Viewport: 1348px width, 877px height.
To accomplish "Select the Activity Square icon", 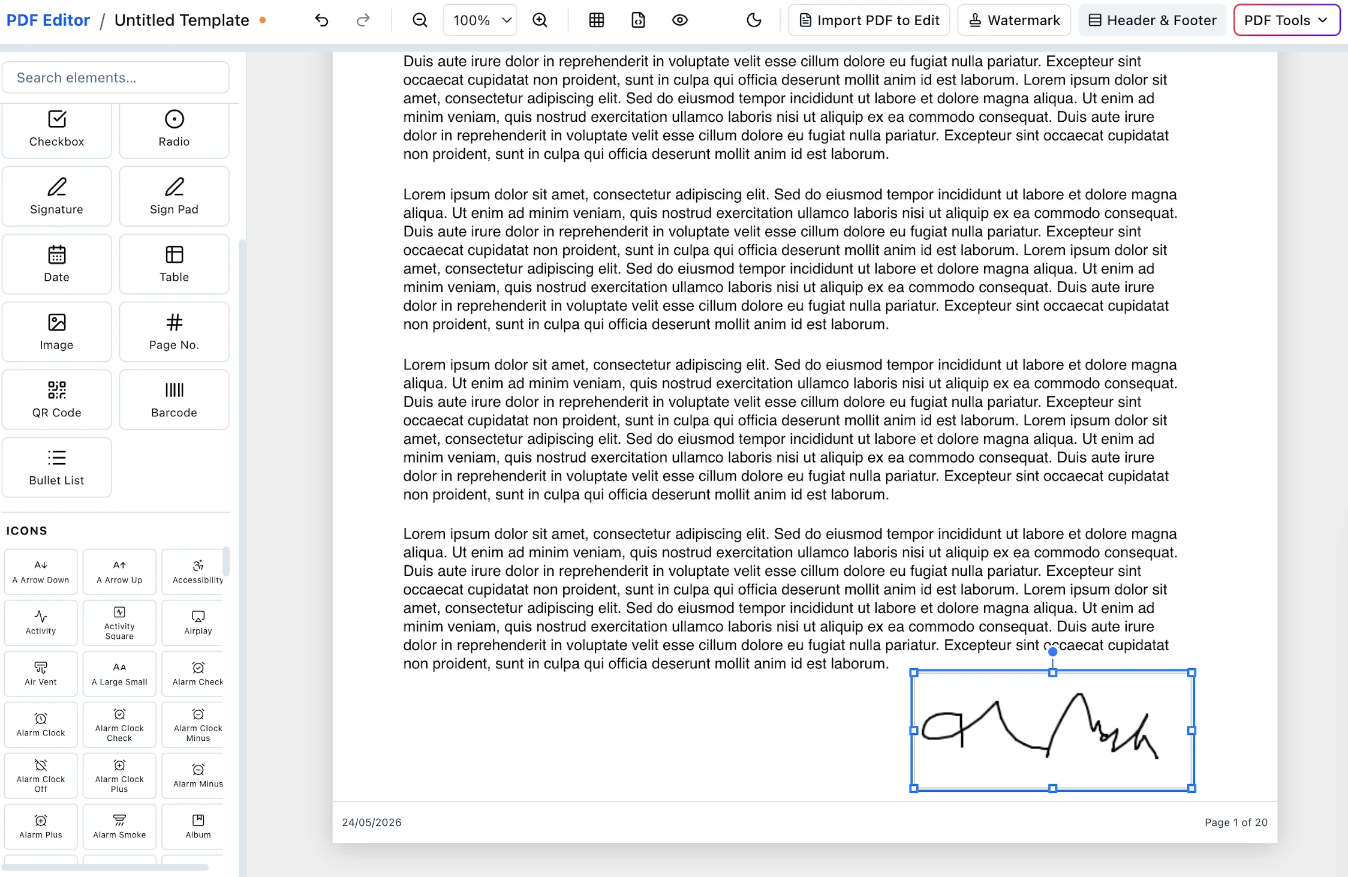I will click(119, 623).
